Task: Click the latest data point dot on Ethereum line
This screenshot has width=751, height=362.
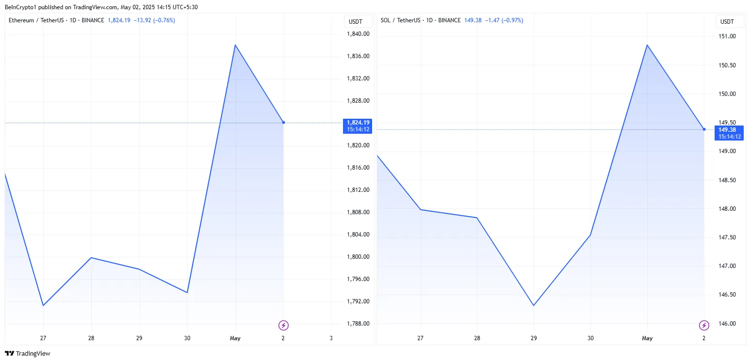Action: pyautogui.click(x=283, y=123)
